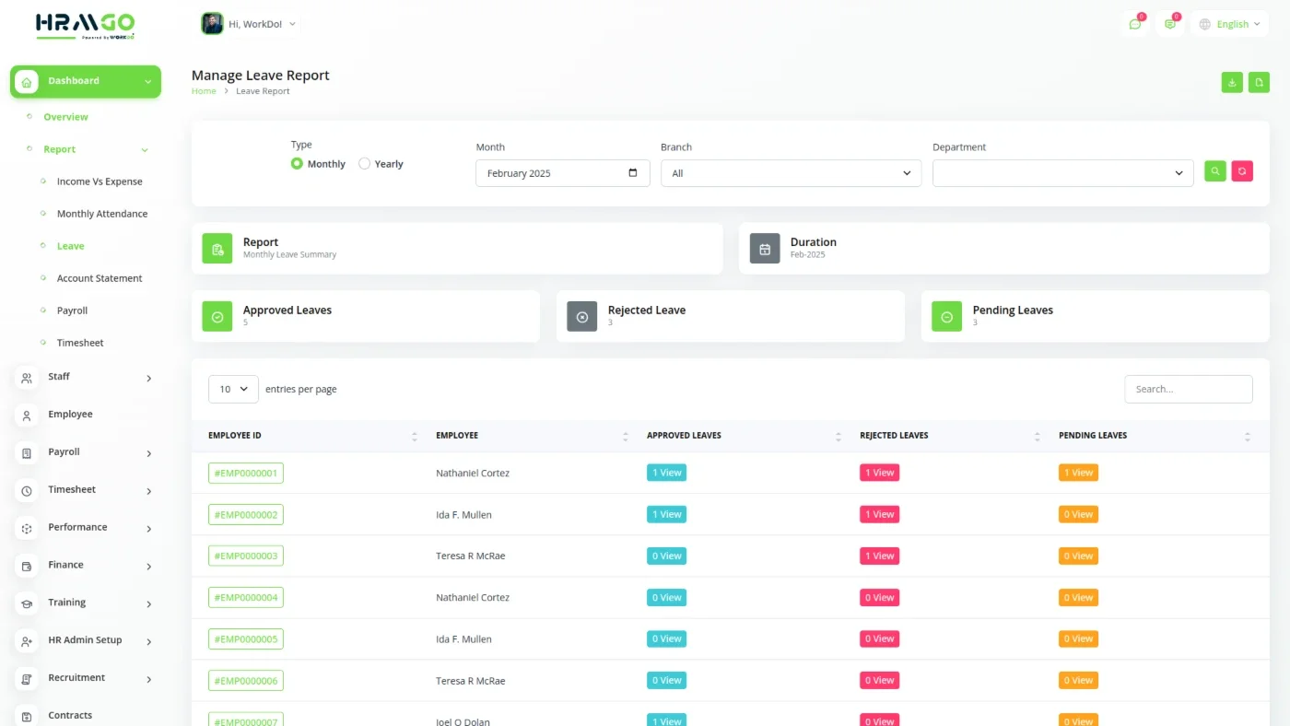Select the Monthly radio button

coord(297,164)
